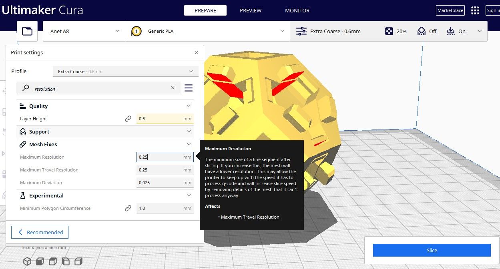Collapse the Mesh Fixes section
Viewport: 500px width, 269px height.
click(189, 144)
